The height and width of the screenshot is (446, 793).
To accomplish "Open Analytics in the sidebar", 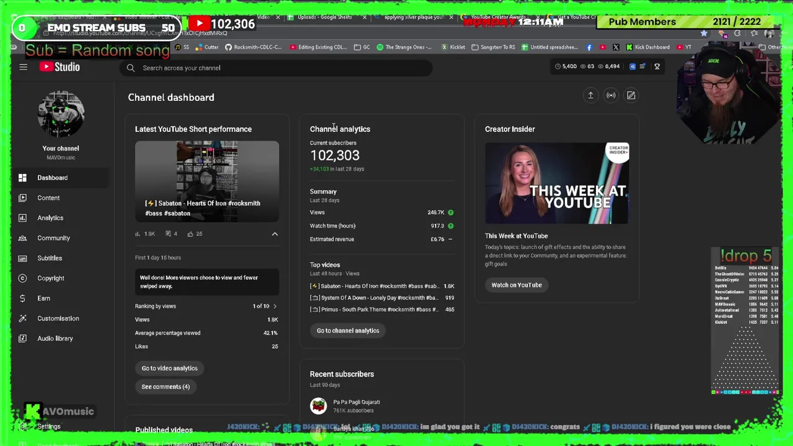I will click(x=50, y=218).
